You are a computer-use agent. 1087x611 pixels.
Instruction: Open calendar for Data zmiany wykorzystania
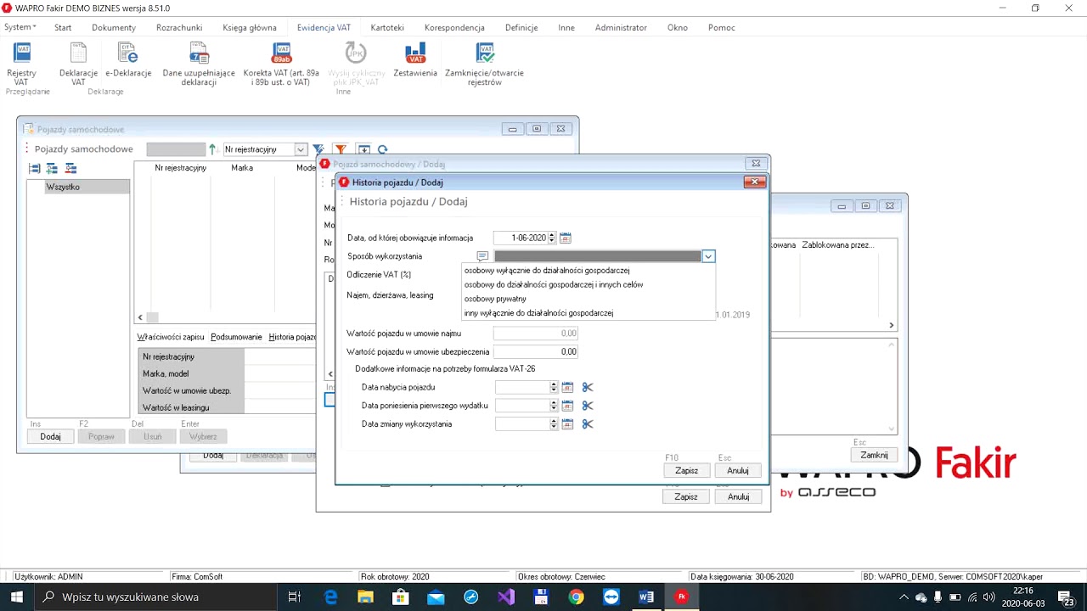pyautogui.click(x=567, y=424)
